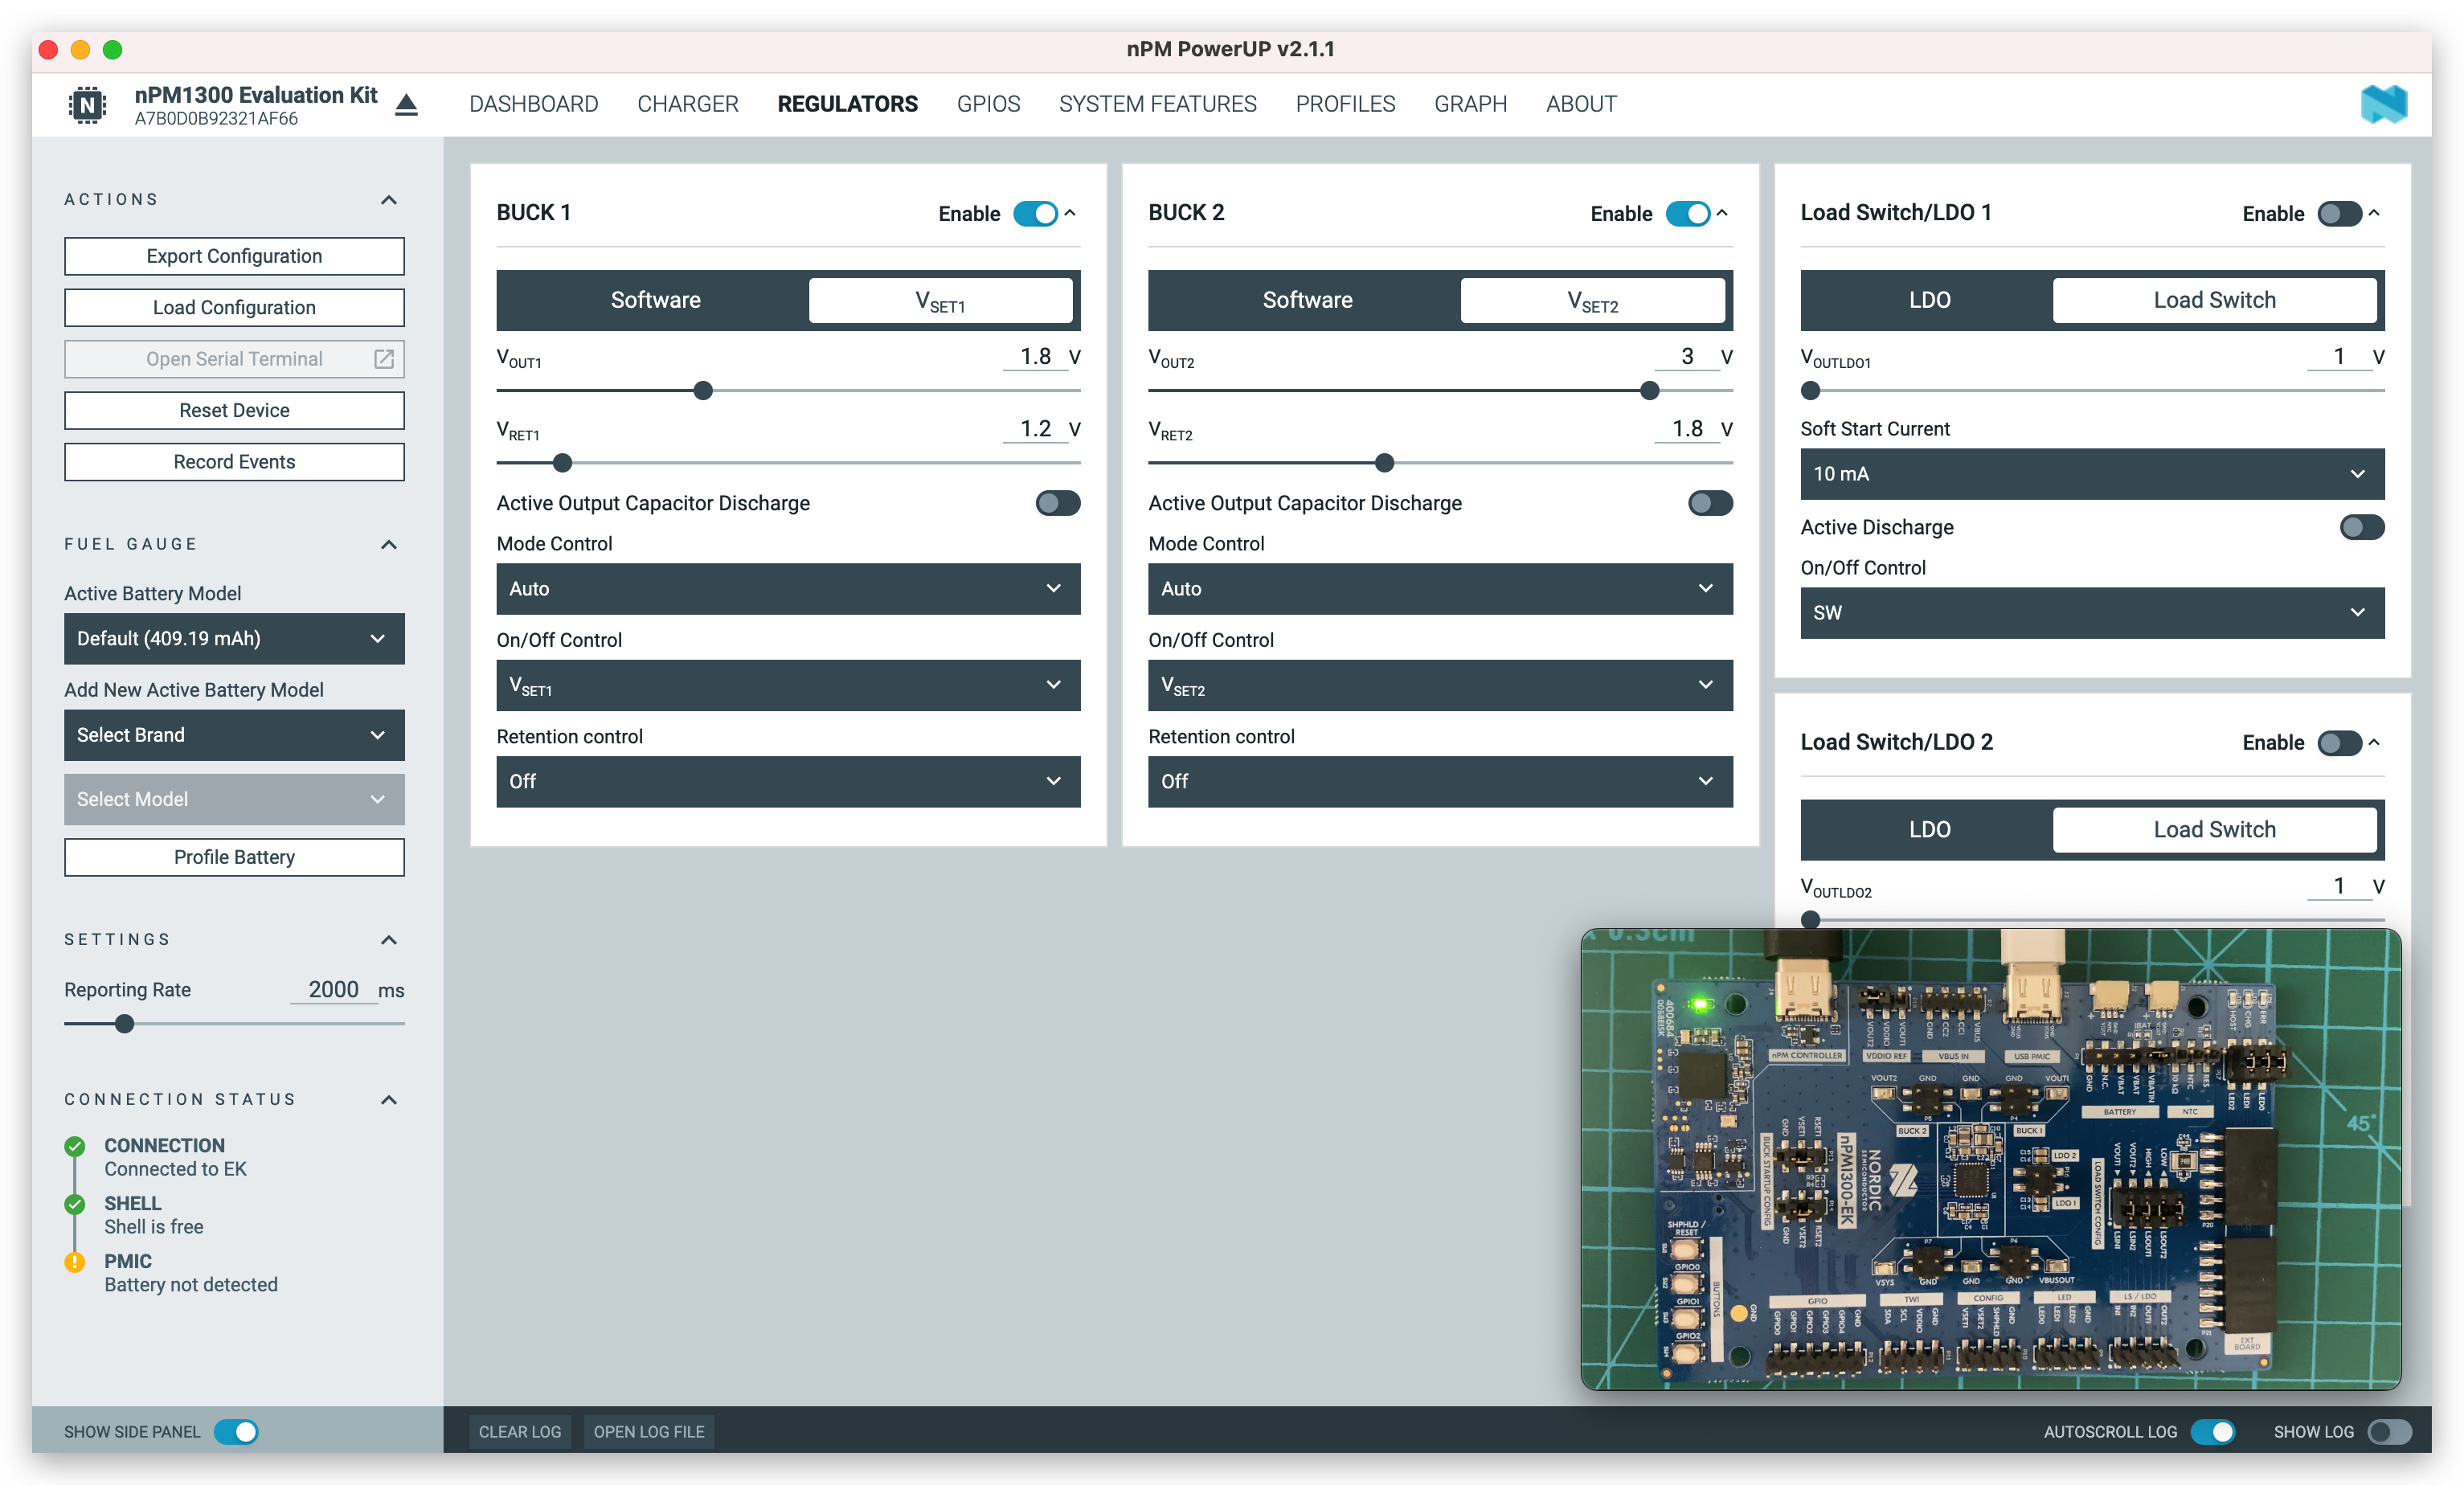Collapse the Load Switch/LDO 1 card chevron
The height and width of the screenshot is (1485, 2464).
coord(2375,213)
